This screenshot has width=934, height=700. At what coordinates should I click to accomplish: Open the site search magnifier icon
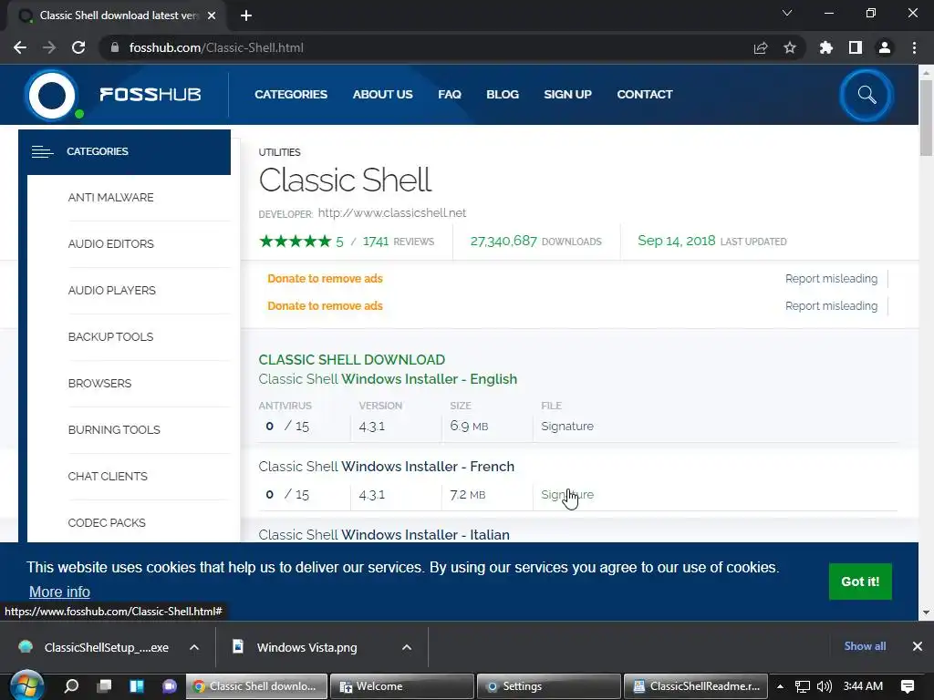pos(867,95)
